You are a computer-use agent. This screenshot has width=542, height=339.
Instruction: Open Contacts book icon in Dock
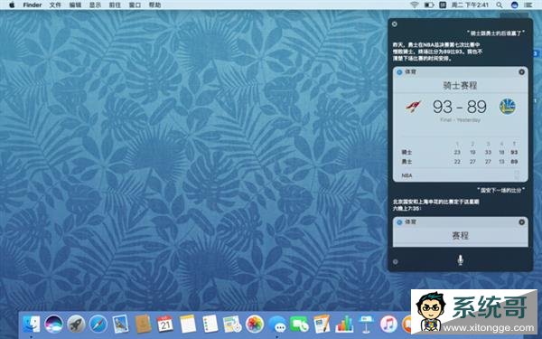pyautogui.click(x=143, y=325)
